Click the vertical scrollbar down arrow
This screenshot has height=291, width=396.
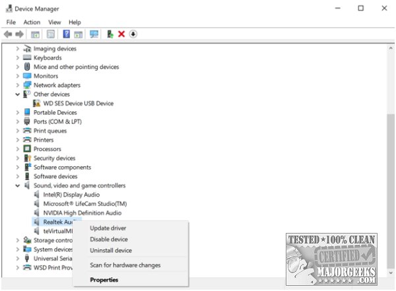pos(391,273)
